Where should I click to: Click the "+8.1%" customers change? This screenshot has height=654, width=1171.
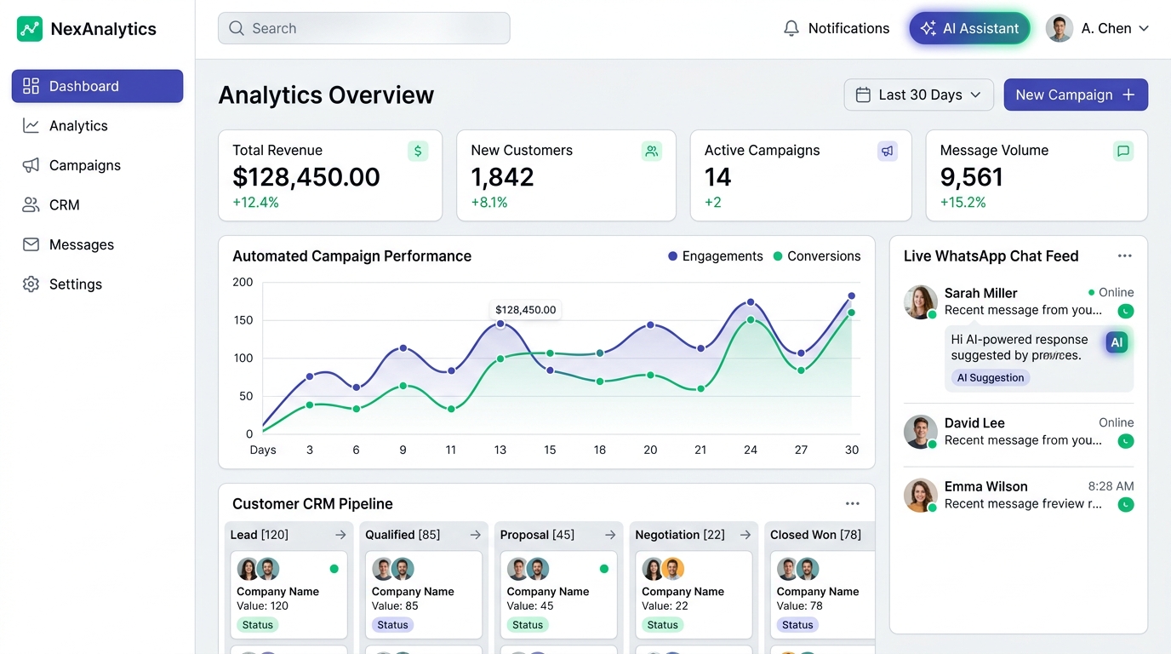489,203
